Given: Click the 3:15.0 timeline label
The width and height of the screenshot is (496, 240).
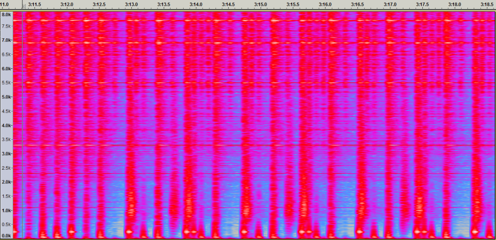Looking at the screenshot, I should (x=261, y=4).
